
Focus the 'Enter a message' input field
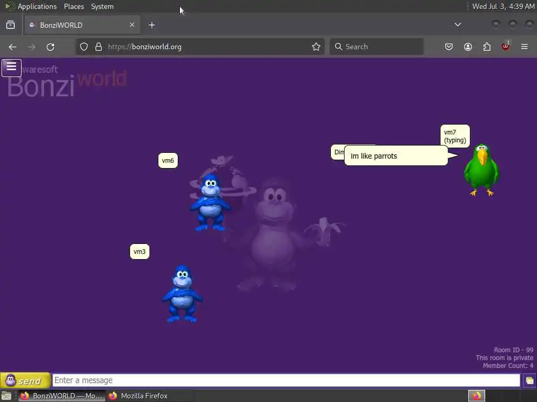[286, 380]
